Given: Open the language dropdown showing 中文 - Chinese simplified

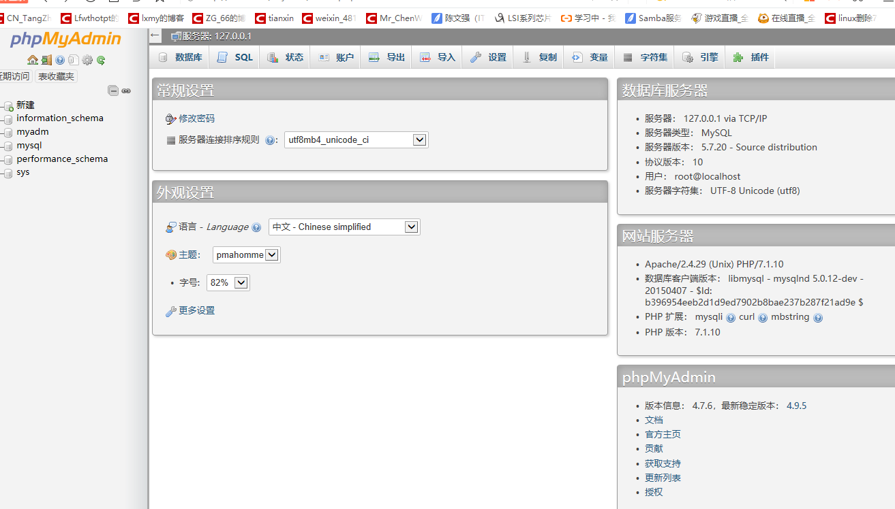Looking at the screenshot, I should pyautogui.click(x=344, y=227).
